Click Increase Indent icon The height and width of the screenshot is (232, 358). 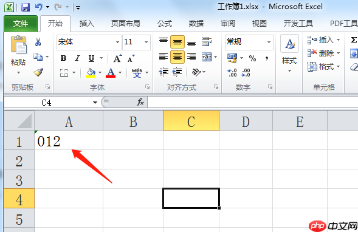click(177, 72)
